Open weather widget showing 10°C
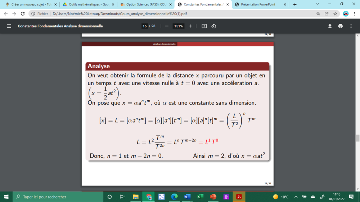Screen dimensions: 360x202 (281, 197)
